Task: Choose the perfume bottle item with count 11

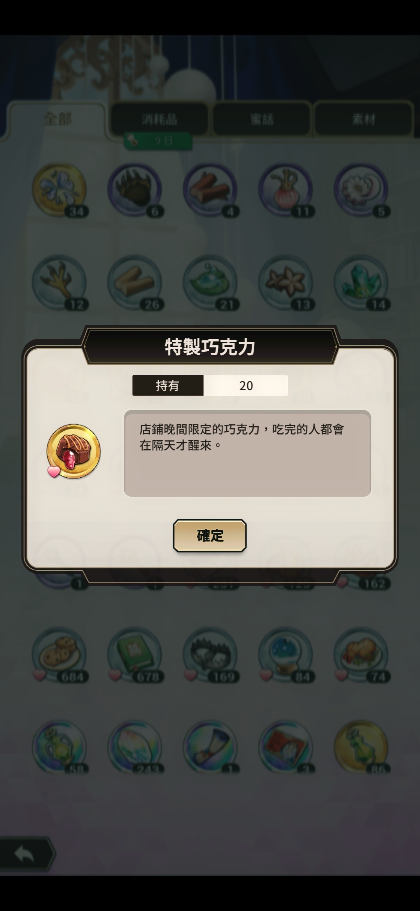Action: coord(286,190)
